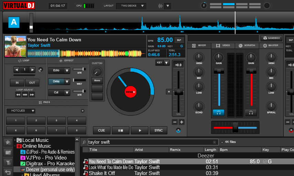Open the Two Decks layout dropdown

pos(131,6)
